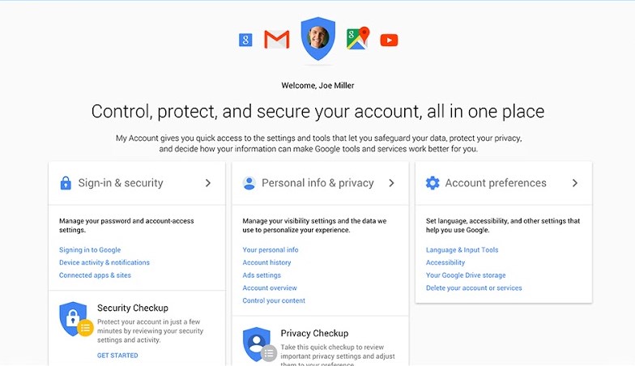
Task: Open Signing in to Google link
Action: pos(90,250)
